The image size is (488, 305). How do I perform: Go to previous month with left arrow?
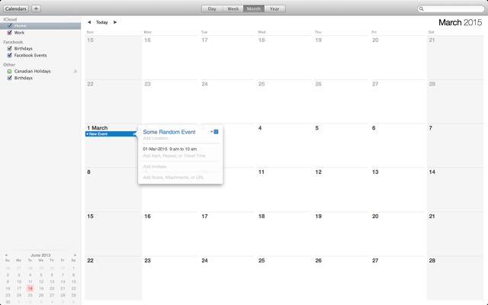89,22
